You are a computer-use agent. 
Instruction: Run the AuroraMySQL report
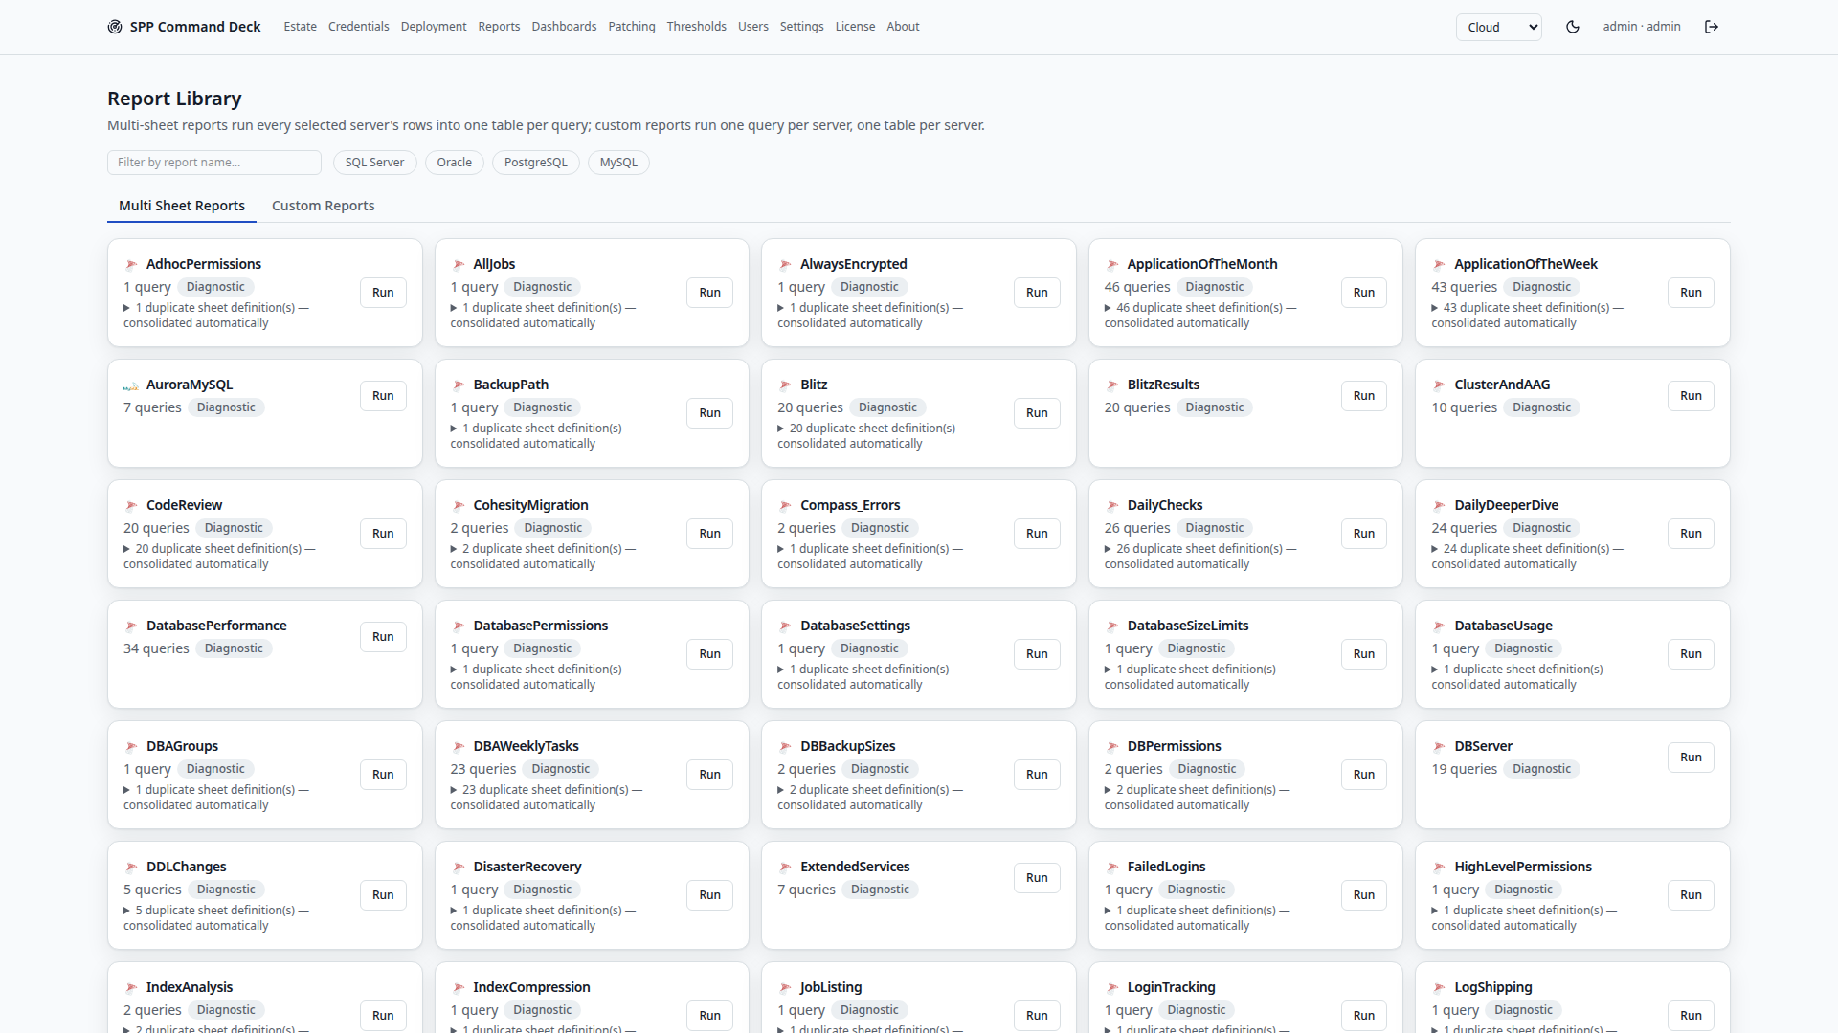pos(383,396)
